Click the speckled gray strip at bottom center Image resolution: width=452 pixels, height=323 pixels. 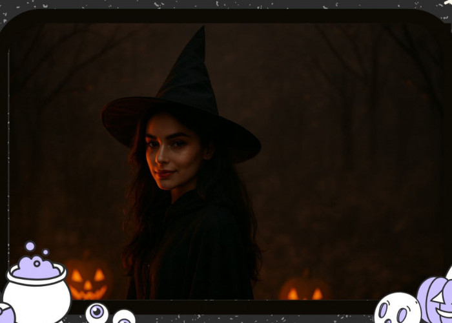[x=258, y=318]
